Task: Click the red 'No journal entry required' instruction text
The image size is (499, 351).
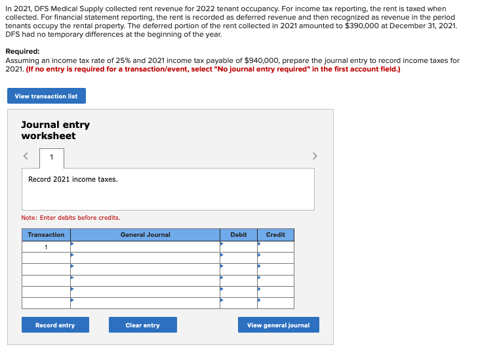Action: coord(213,69)
